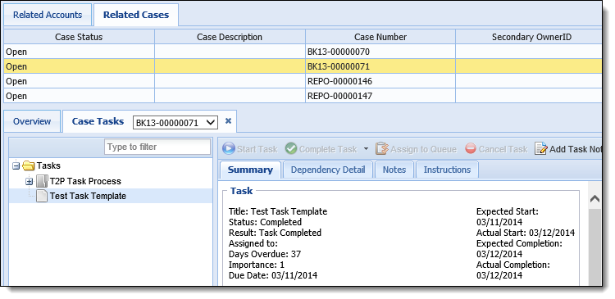
Task: Click the Days Overdue: 37 text
Action: coord(265,254)
